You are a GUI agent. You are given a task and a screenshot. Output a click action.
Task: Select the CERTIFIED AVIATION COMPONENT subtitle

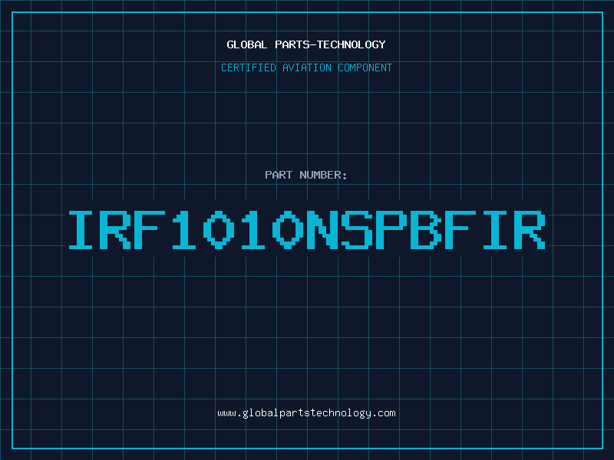(x=306, y=67)
